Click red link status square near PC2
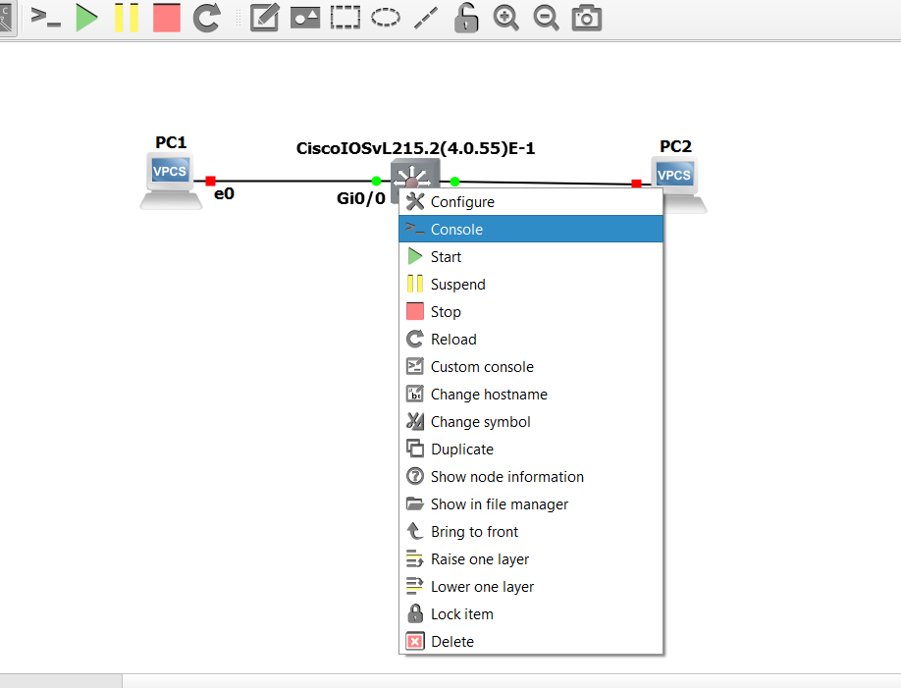The image size is (901, 688). [636, 184]
